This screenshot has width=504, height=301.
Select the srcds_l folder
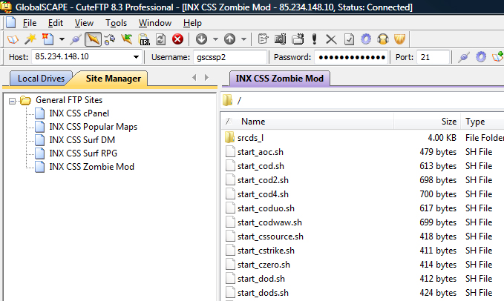[250, 138]
